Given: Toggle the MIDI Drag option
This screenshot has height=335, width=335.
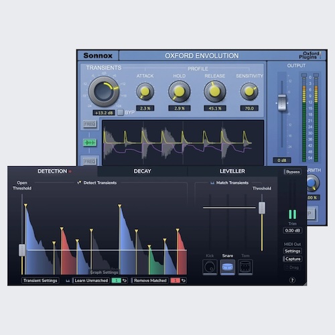Looking at the screenshot, I should 292,267.
